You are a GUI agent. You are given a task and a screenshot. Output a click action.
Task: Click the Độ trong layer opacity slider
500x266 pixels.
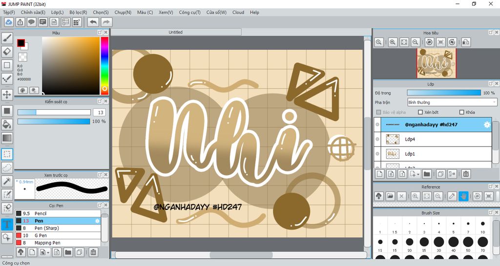(x=444, y=93)
